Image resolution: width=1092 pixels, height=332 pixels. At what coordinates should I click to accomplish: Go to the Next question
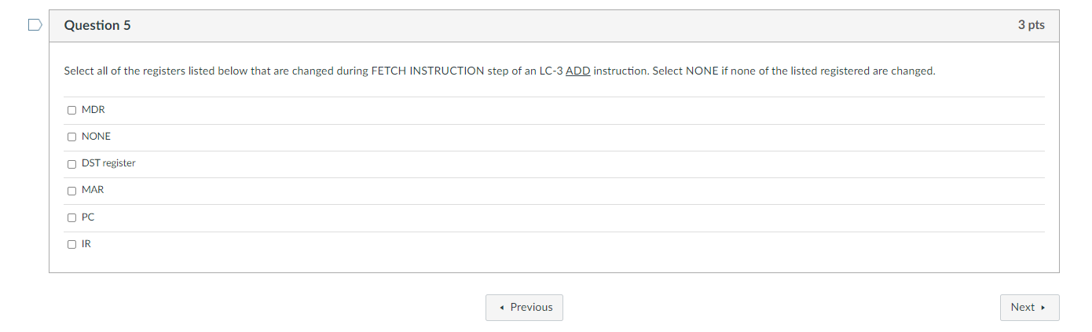tap(1028, 308)
